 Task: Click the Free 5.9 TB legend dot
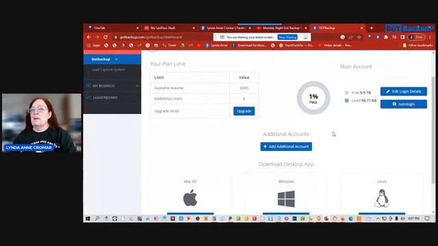coord(347,93)
